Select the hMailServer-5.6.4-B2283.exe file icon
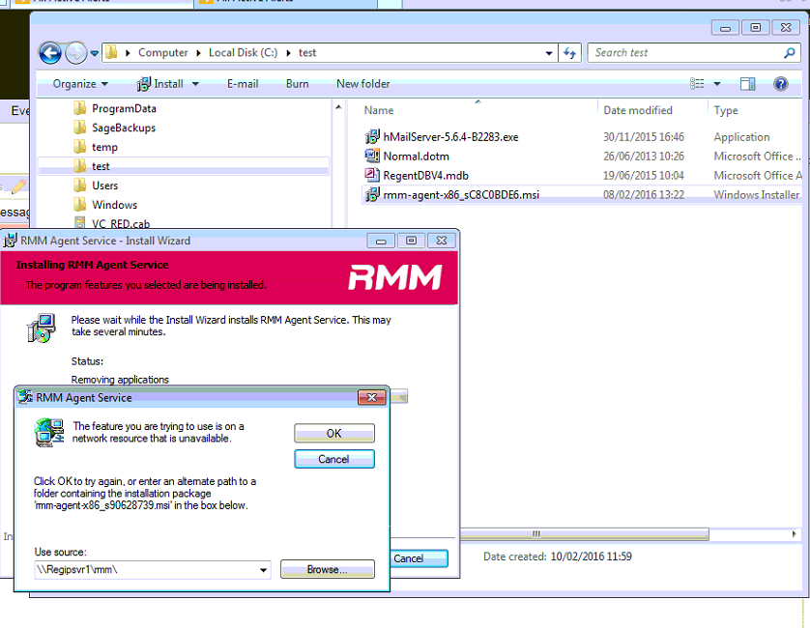This screenshot has width=810, height=628. click(372, 137)
